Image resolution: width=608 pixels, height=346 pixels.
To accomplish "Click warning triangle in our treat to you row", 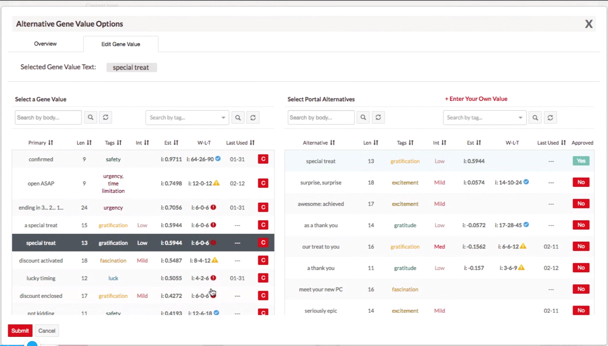I will click(523, 246).
